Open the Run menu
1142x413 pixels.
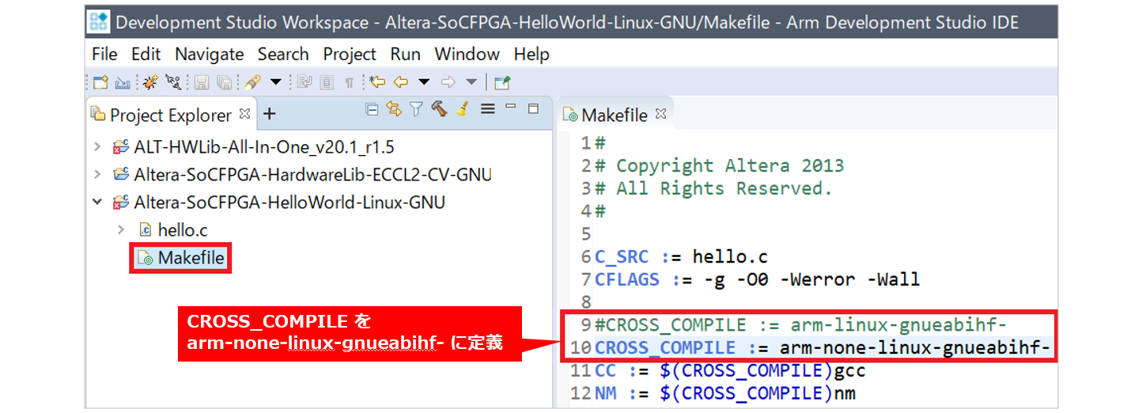[x=405, y=54]
